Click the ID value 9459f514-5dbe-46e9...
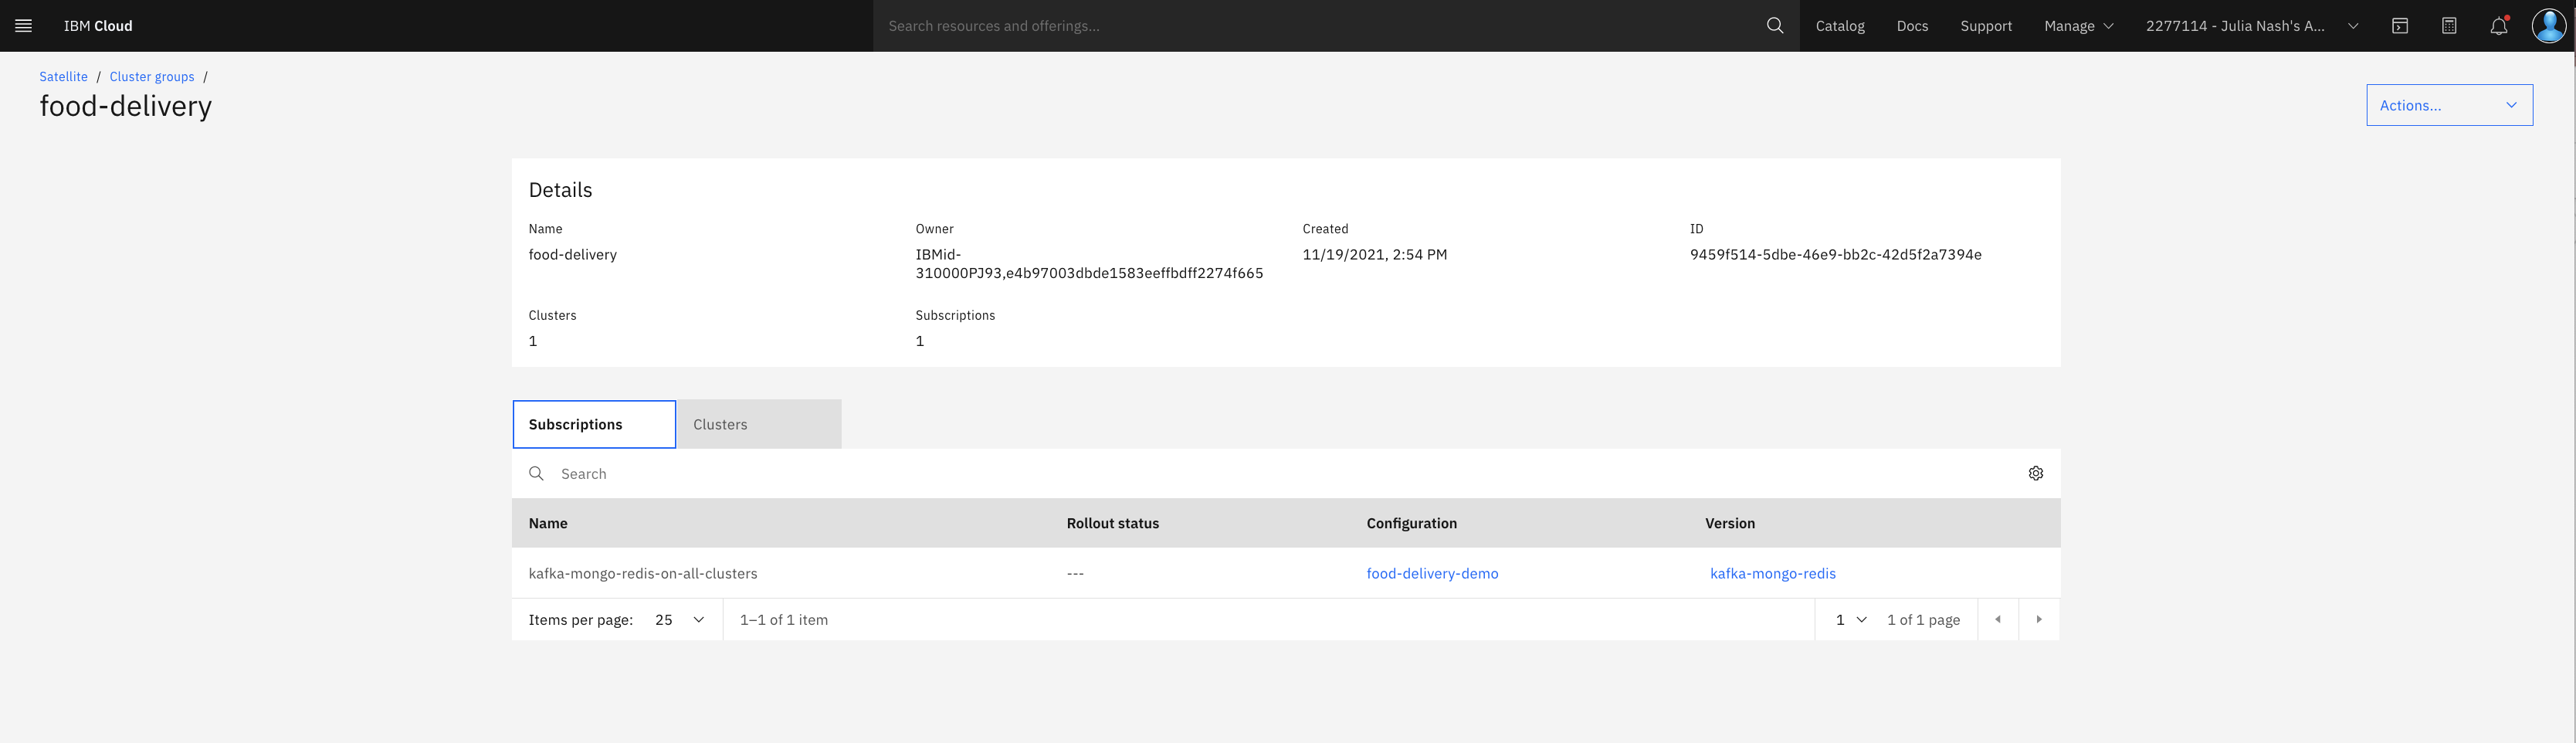This screenshot has width=2576, height=743. (x=1835, y=255)
